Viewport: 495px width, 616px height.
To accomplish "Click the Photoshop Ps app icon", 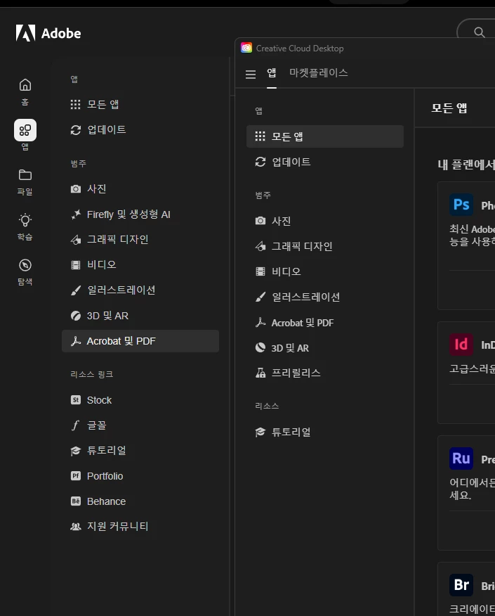I will point(461,205).
